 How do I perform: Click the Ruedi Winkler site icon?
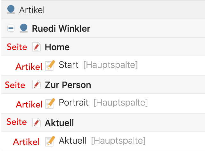coord(24,28)
